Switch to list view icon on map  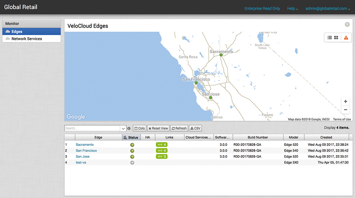coord(330,38)
